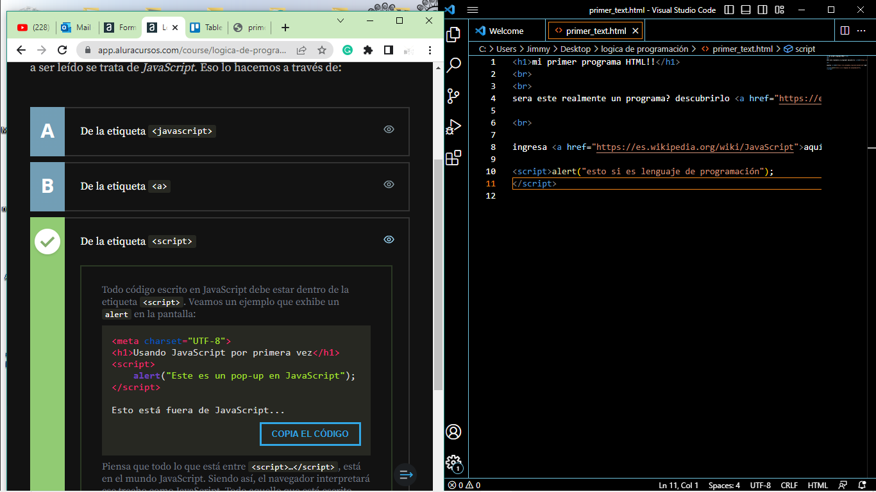Select answer A, etiqueta javascript
Image resolution: width=876 pixels, height=492 pixels.
pyautogui.click(x=219, y=131)
